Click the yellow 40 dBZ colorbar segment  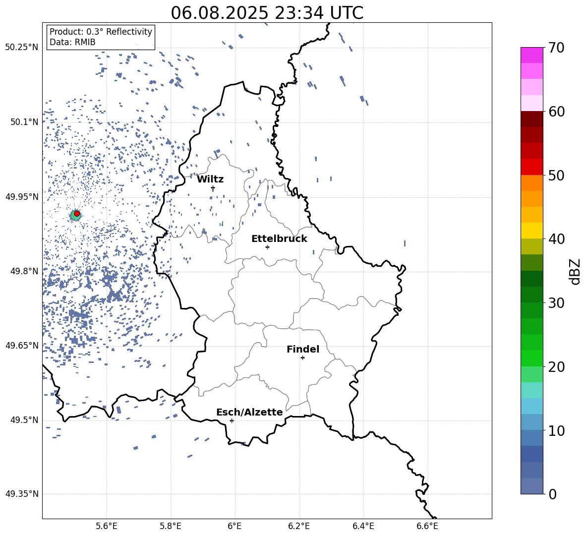pos(531,231)
